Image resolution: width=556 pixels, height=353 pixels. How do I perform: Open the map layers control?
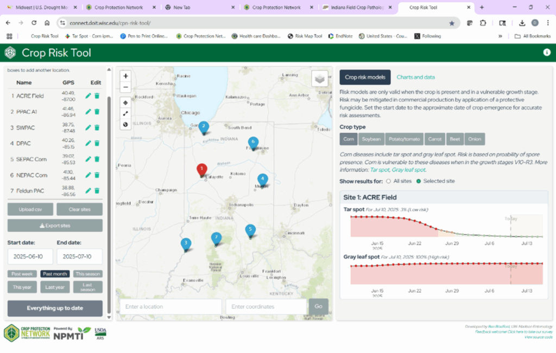319,79
